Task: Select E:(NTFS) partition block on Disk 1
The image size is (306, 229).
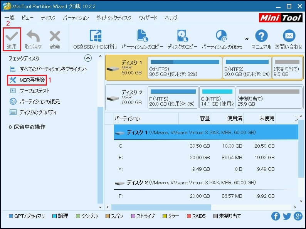Action: [247, 68]
